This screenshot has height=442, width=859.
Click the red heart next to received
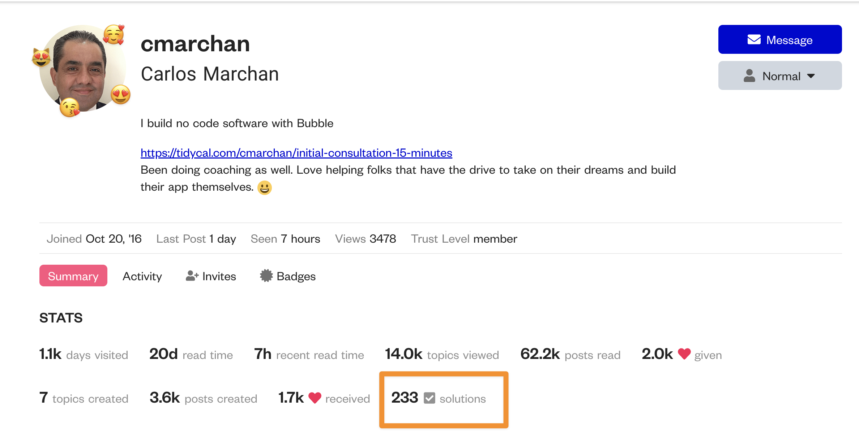pyautogui.click(x=315, y=398)
